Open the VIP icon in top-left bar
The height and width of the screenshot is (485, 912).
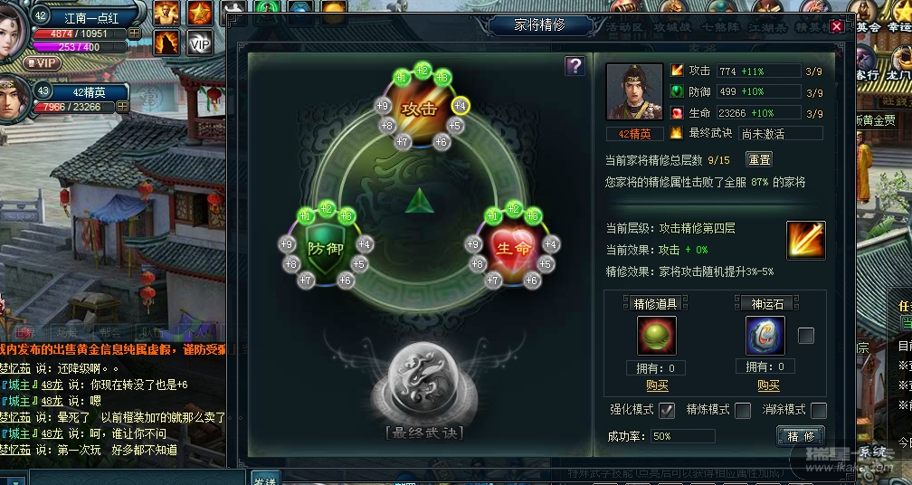pyautogui.click(x=199, y=43)
